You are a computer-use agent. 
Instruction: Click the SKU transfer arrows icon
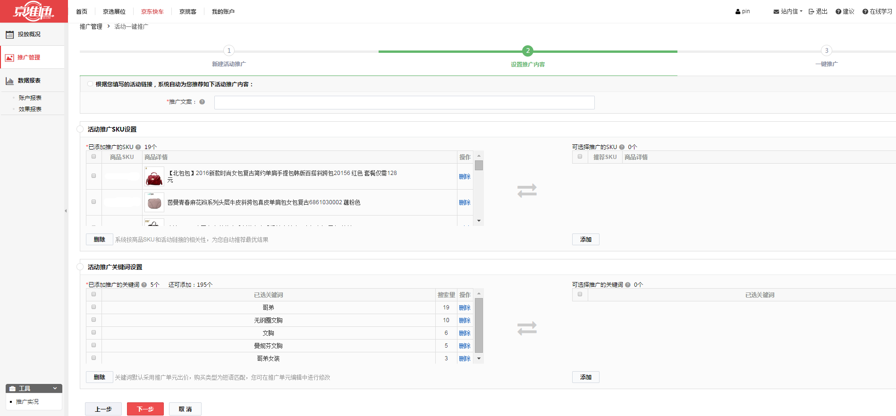(527, 191)
